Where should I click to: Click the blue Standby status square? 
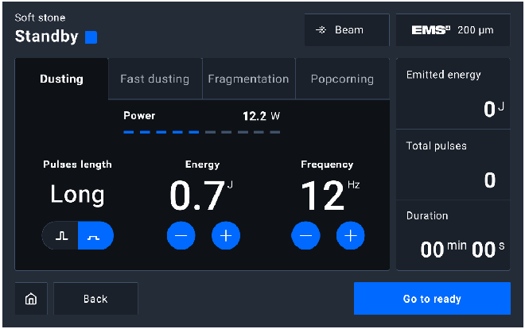coord(91,37)
